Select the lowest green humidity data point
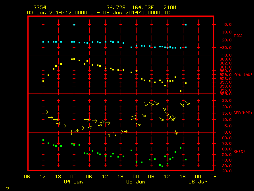Viewport: 254px width, 191px height. pos(162,166)
